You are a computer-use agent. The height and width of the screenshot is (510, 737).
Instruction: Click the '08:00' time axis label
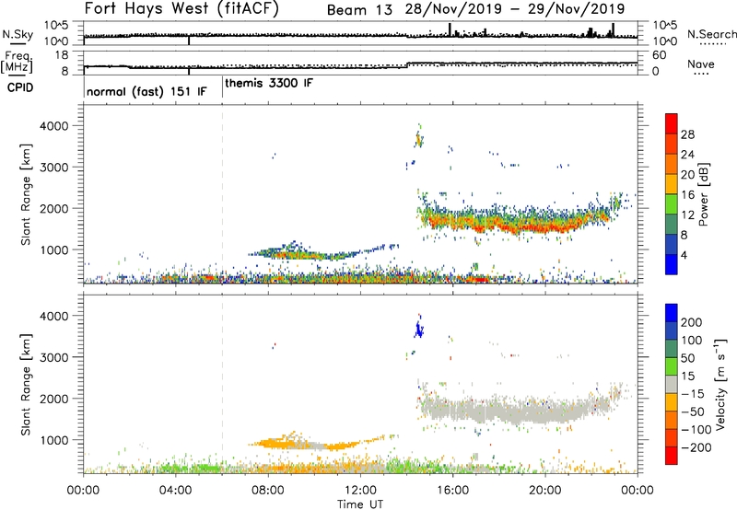[x=268, y=491]
